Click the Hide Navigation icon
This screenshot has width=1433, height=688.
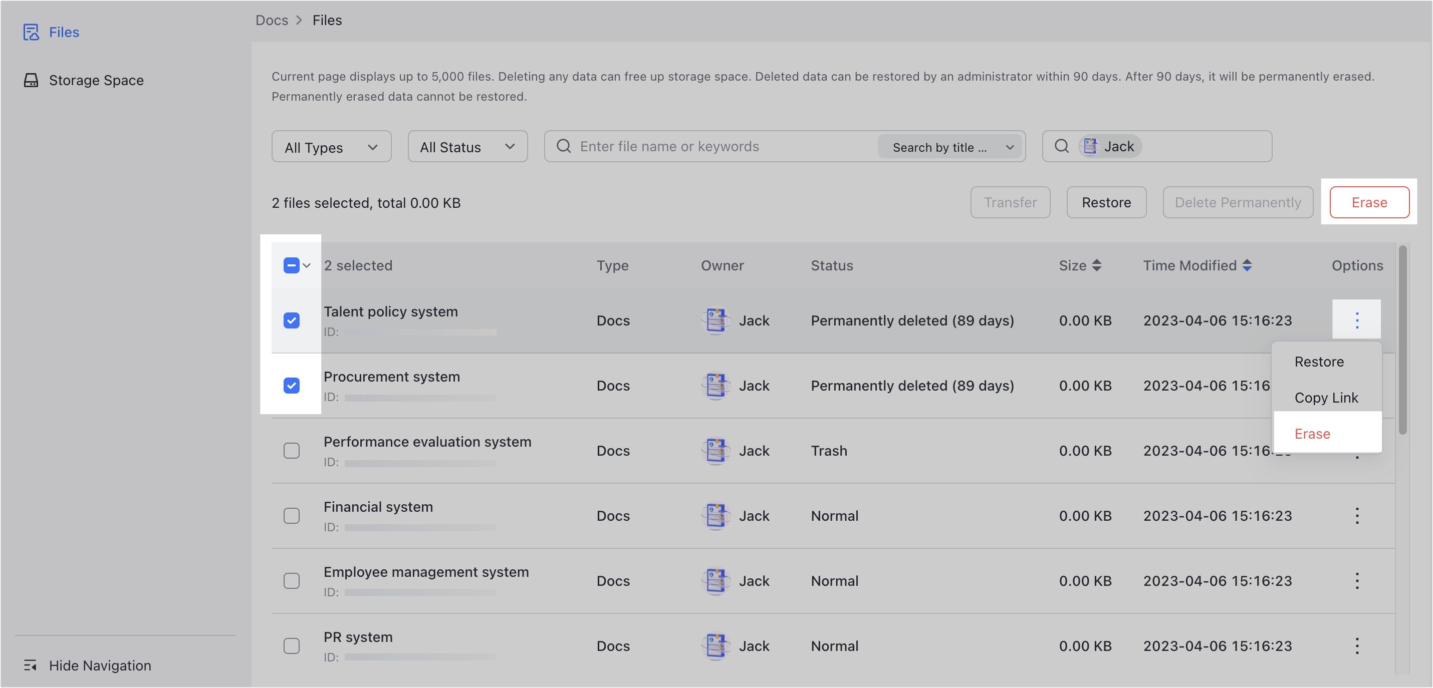click(31, 665)
